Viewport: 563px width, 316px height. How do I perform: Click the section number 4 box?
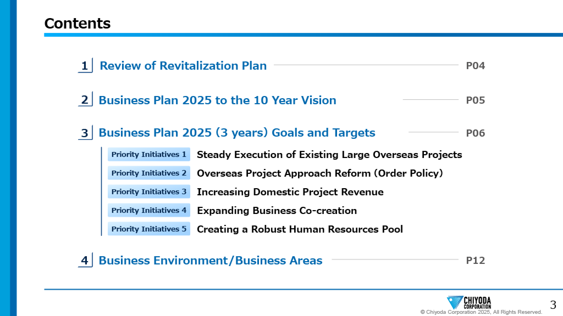tap(85, 260)
